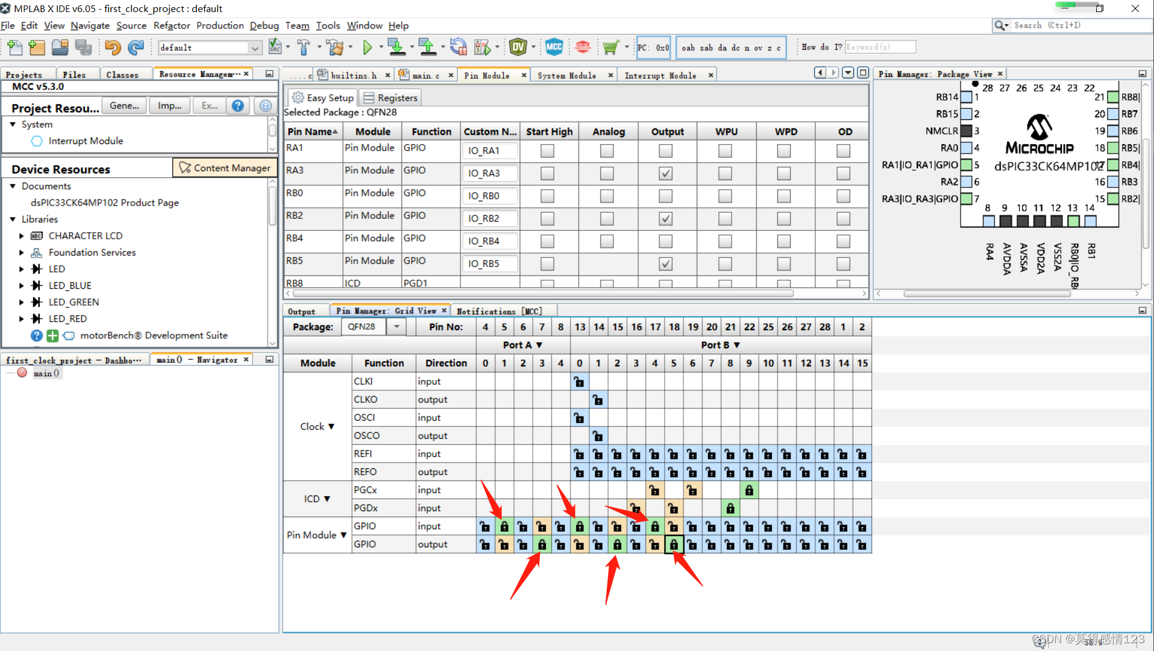Click the Save All toolbar icon
Screen dimensions: 1154x651
click(x=83, y=47)
